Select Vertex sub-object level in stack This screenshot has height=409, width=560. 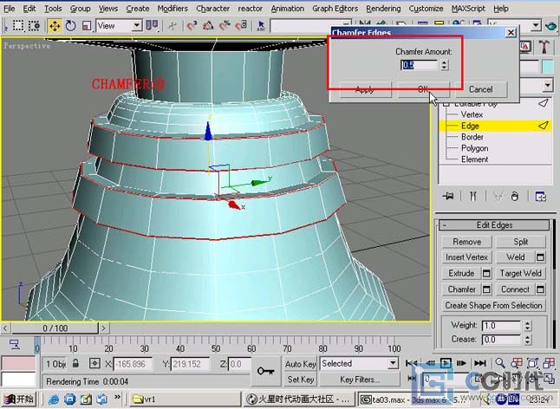[x=472, y=114]
